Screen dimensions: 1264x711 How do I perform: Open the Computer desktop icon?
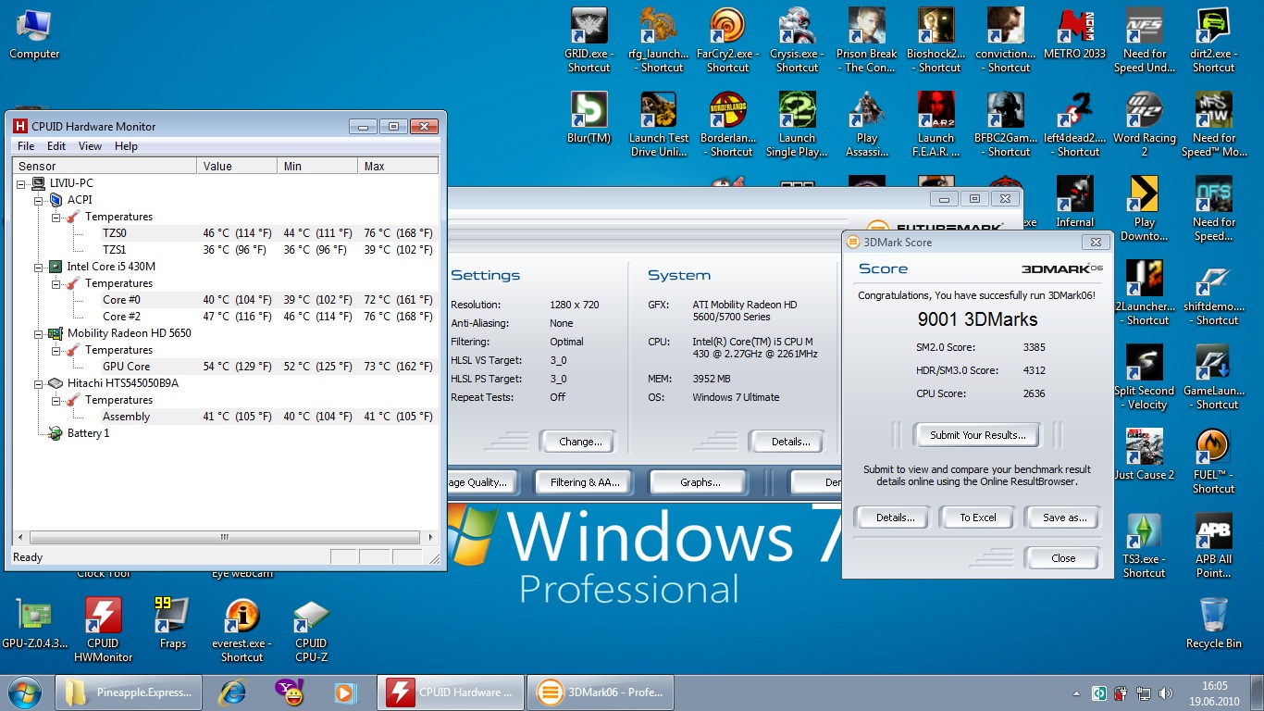tap(34, 34)
